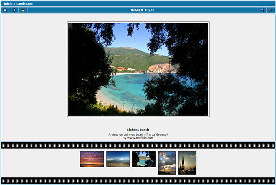
Task: Start the slideshow with the clapperboard icon
Action: pos(23,10)
